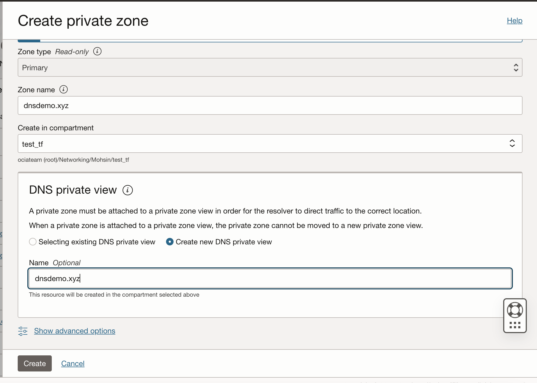Click the grid dots launcher icon
Viewport: 537px width, 383px height.
[515, 325]
